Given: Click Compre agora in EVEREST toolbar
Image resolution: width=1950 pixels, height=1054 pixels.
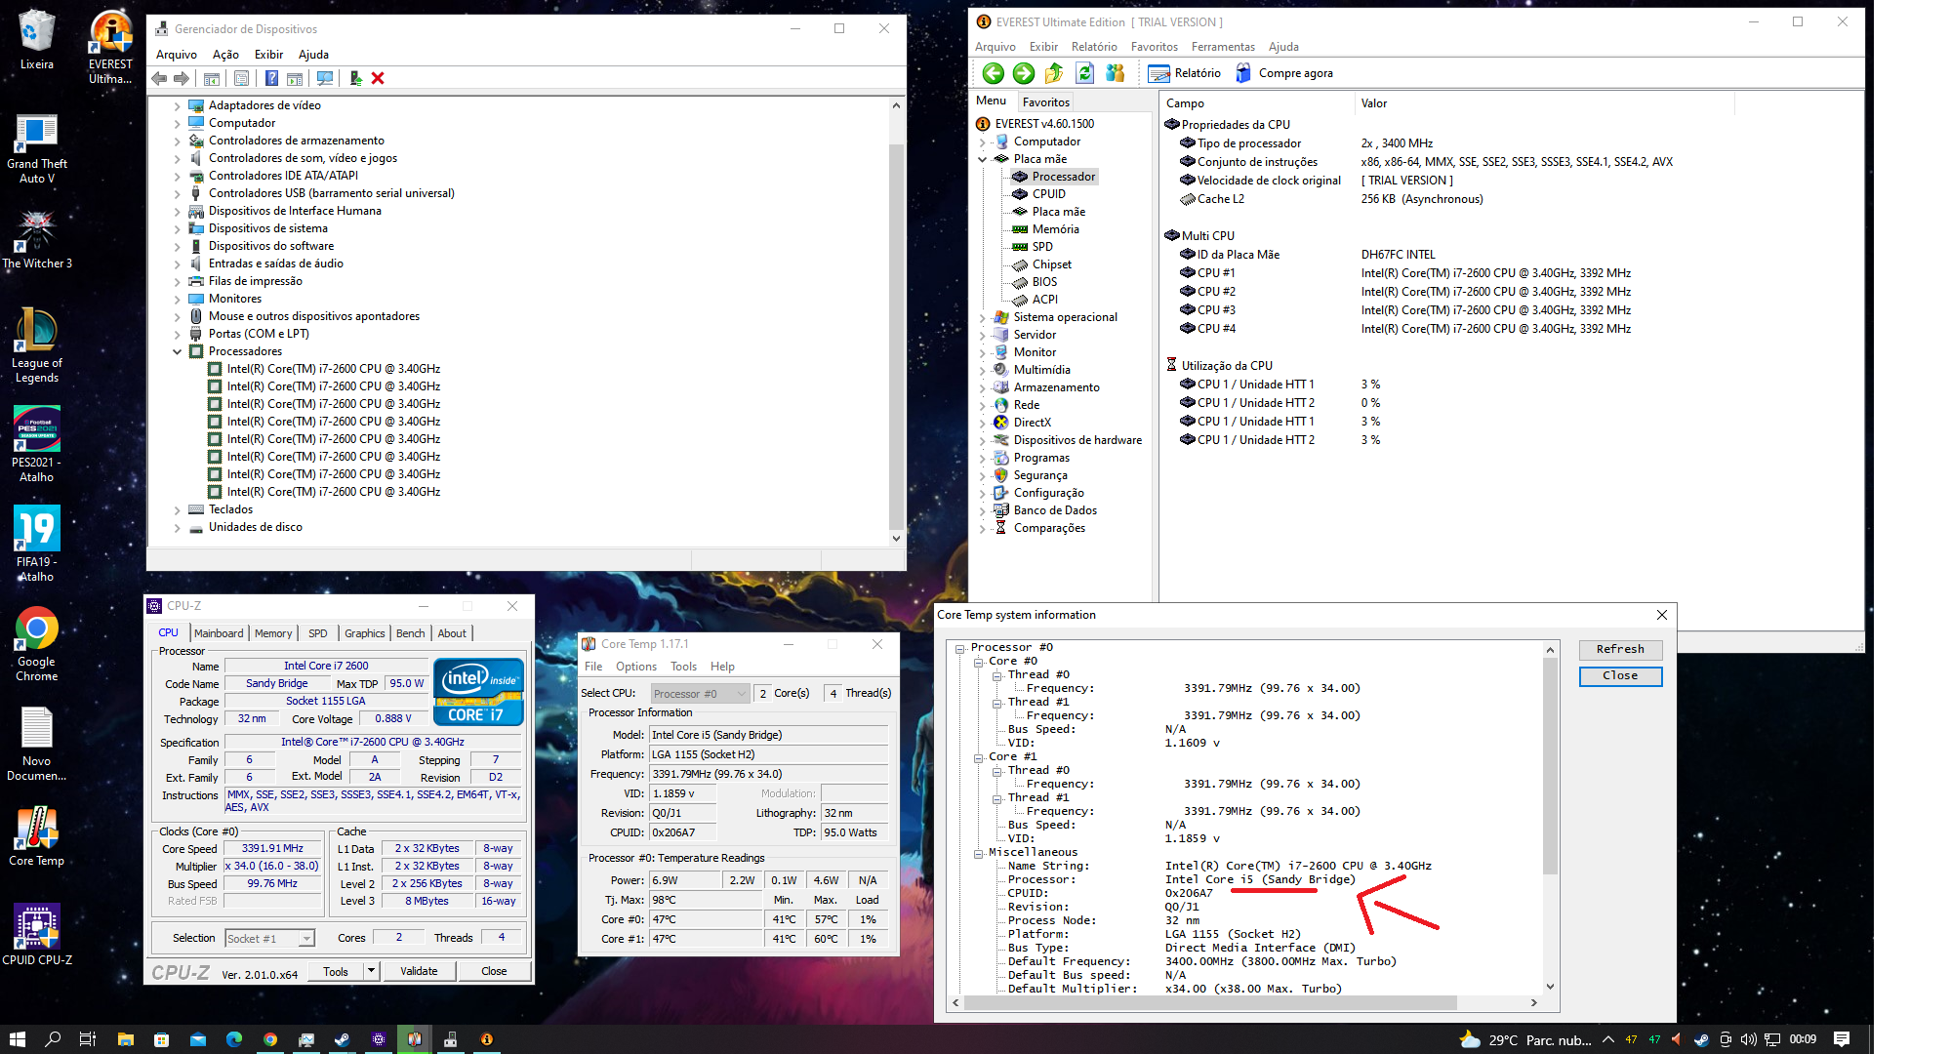Looking at the screenshot, I should pyautogui.click(x=1284, y=73).
